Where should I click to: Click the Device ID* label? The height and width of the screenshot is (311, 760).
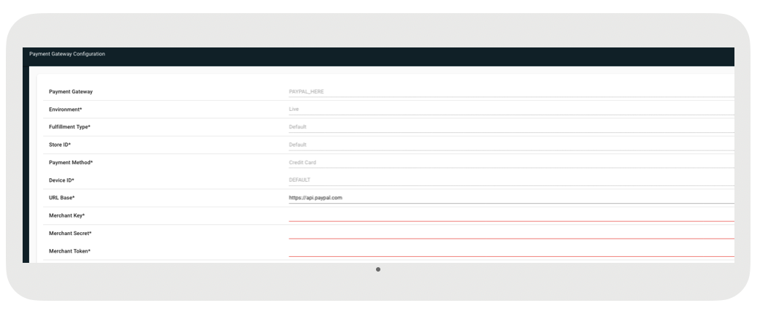tap(61, 180)
